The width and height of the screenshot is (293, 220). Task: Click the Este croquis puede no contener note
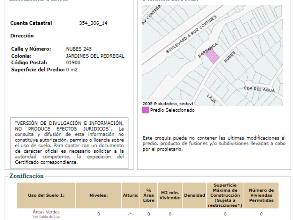(x=214, y=144)
